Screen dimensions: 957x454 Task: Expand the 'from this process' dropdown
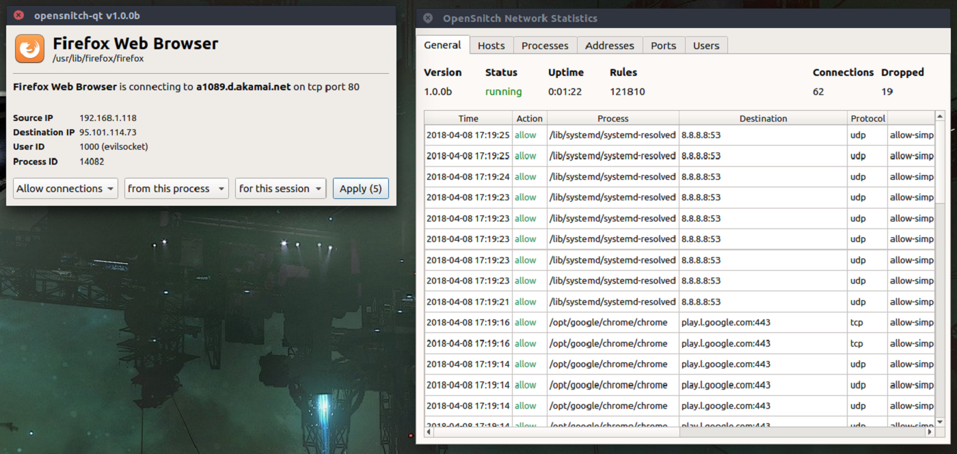[x=176, y=189]
